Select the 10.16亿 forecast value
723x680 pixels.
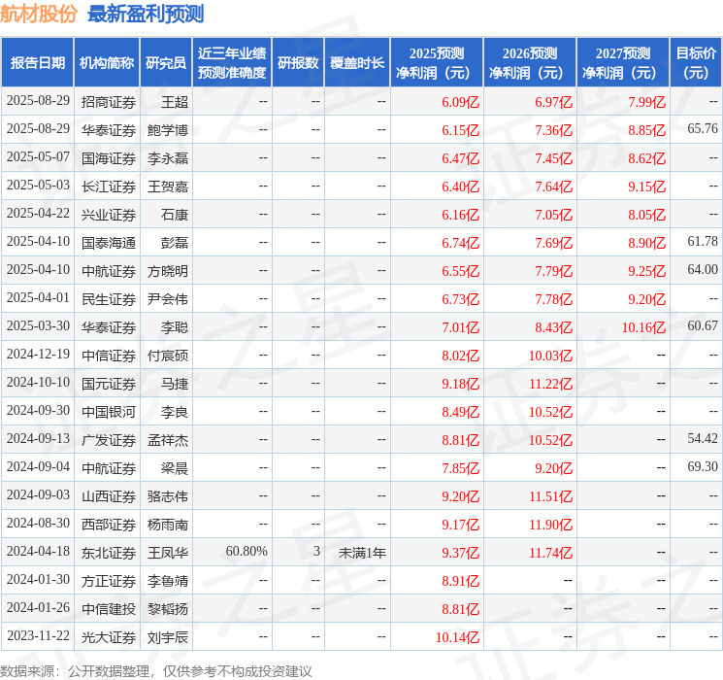click(643, 326)
